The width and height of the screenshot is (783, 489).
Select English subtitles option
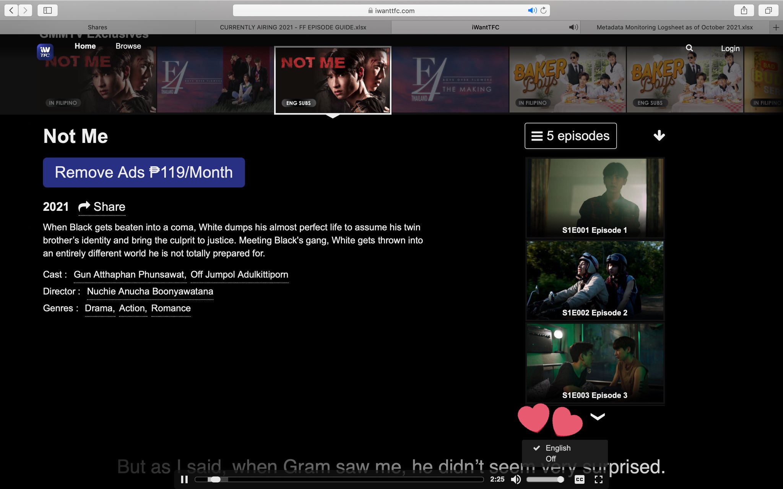pyautogui.click(x=558, y=448)
